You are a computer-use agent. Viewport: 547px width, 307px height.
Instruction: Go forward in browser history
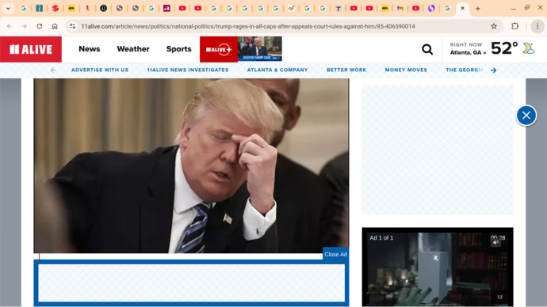pos(24,26)
